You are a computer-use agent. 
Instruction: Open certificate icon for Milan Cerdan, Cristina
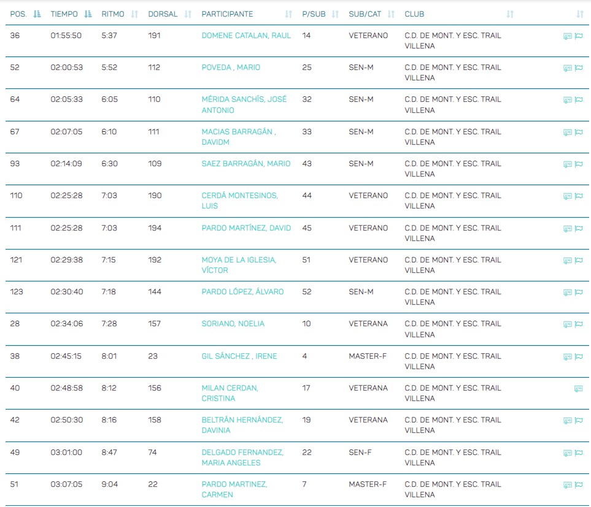[578, 389]
